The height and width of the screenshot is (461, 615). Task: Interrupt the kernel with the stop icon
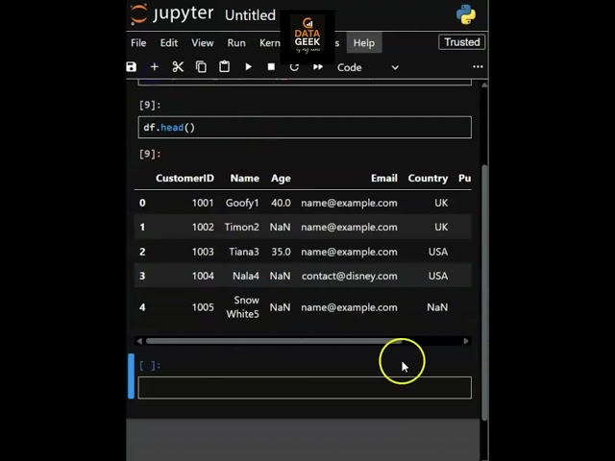[271, 67]
